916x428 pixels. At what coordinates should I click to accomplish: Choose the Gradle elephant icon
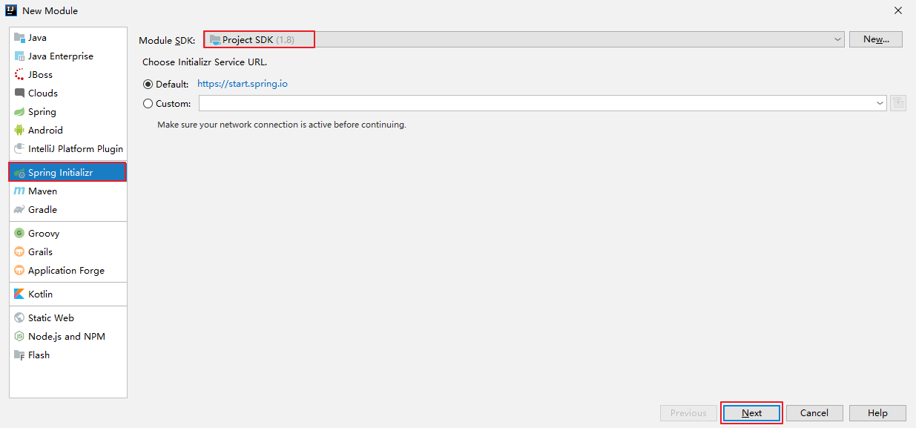point(19,210)
